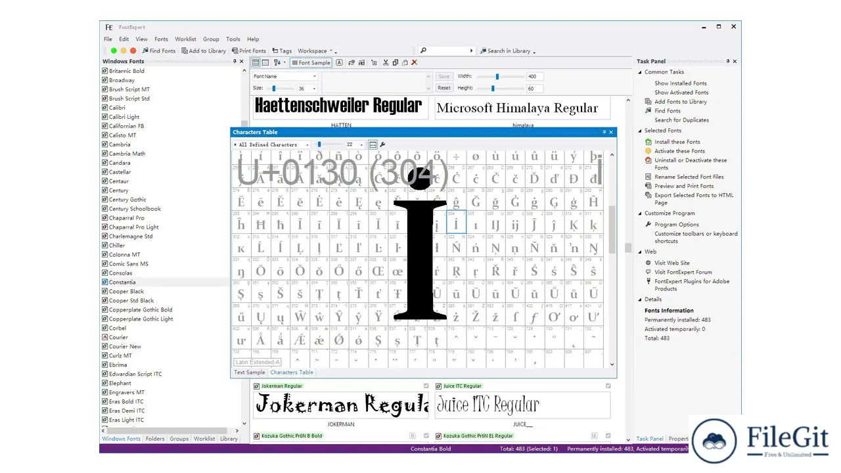Open the Tags toolbar item
This screenshot has width=841, height=473.
(282, 51)
